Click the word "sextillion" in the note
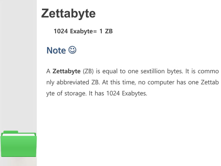This screenshot has height=166, width=221. pos(153,71)
